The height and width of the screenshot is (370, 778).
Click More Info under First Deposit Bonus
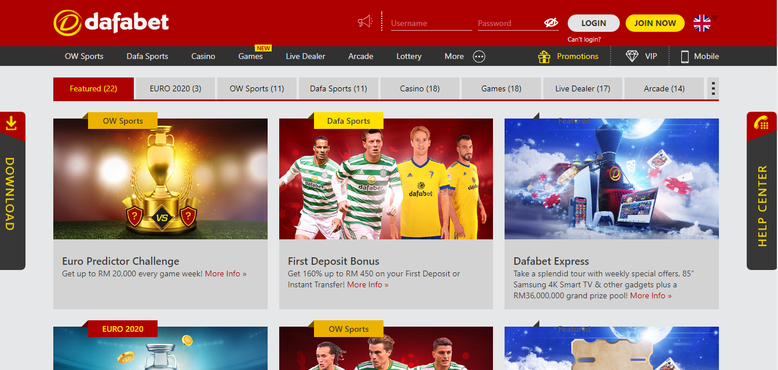367,284
